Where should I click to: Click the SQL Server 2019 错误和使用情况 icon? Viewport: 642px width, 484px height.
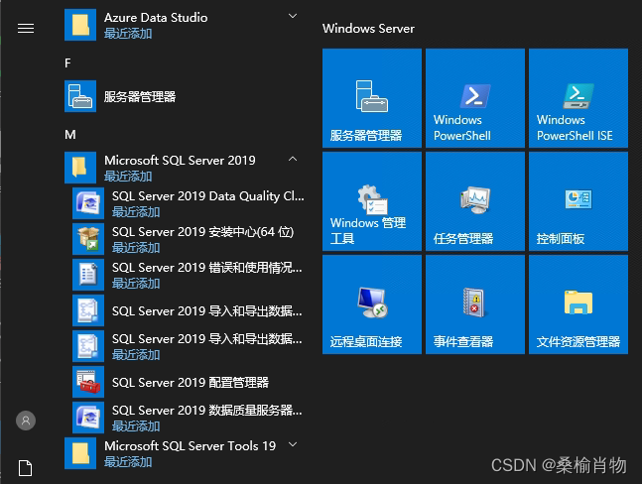pyautogui.click(x=88, y=275)
